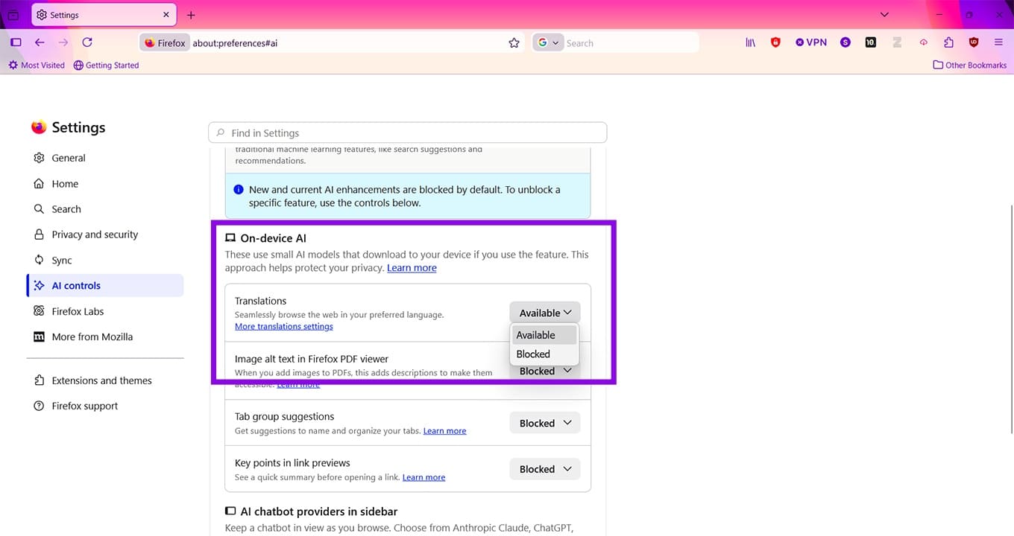
Task: Open the Image alt text Blocked dropdown
Action: point(545,371)
